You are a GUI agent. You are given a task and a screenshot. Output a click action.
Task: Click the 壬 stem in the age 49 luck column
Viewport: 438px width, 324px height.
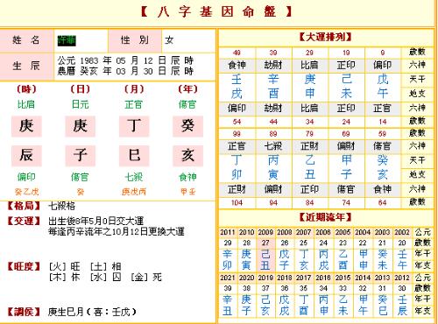tap(237, 80)
